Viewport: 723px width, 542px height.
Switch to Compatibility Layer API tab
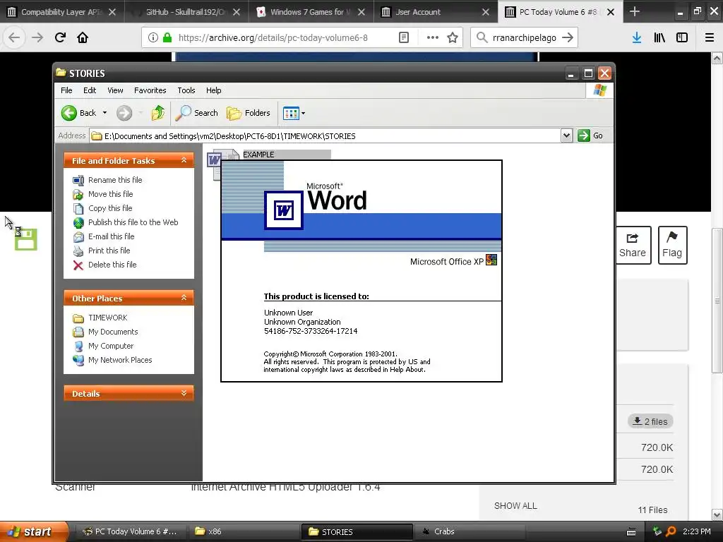click(62, 12)
